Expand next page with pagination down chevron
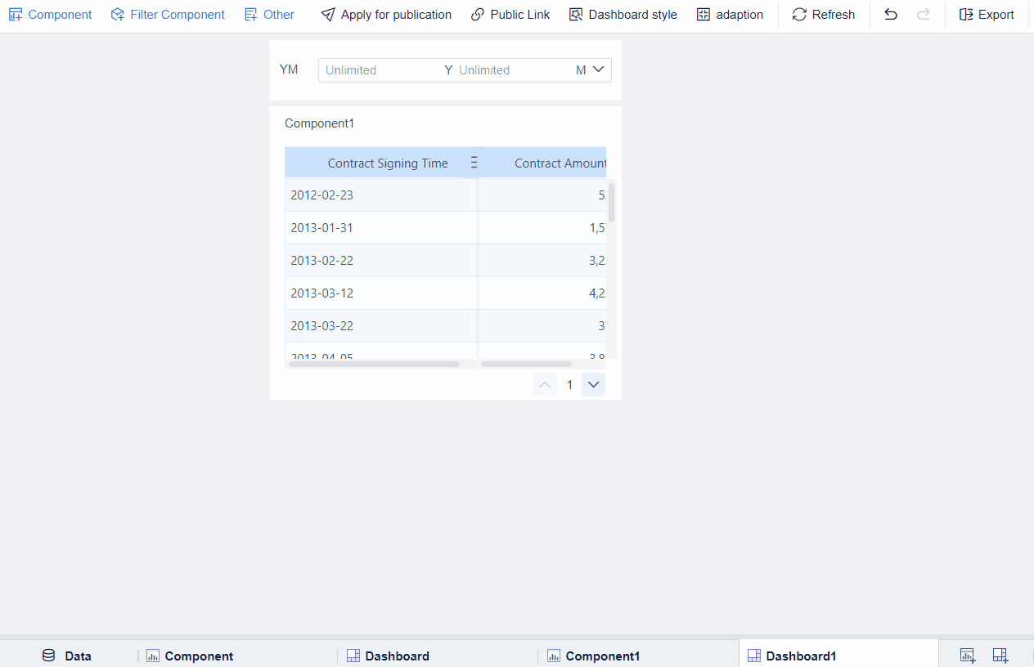Image resolution: width=1034 pixels, height=667 pixels. pos(592,384)
